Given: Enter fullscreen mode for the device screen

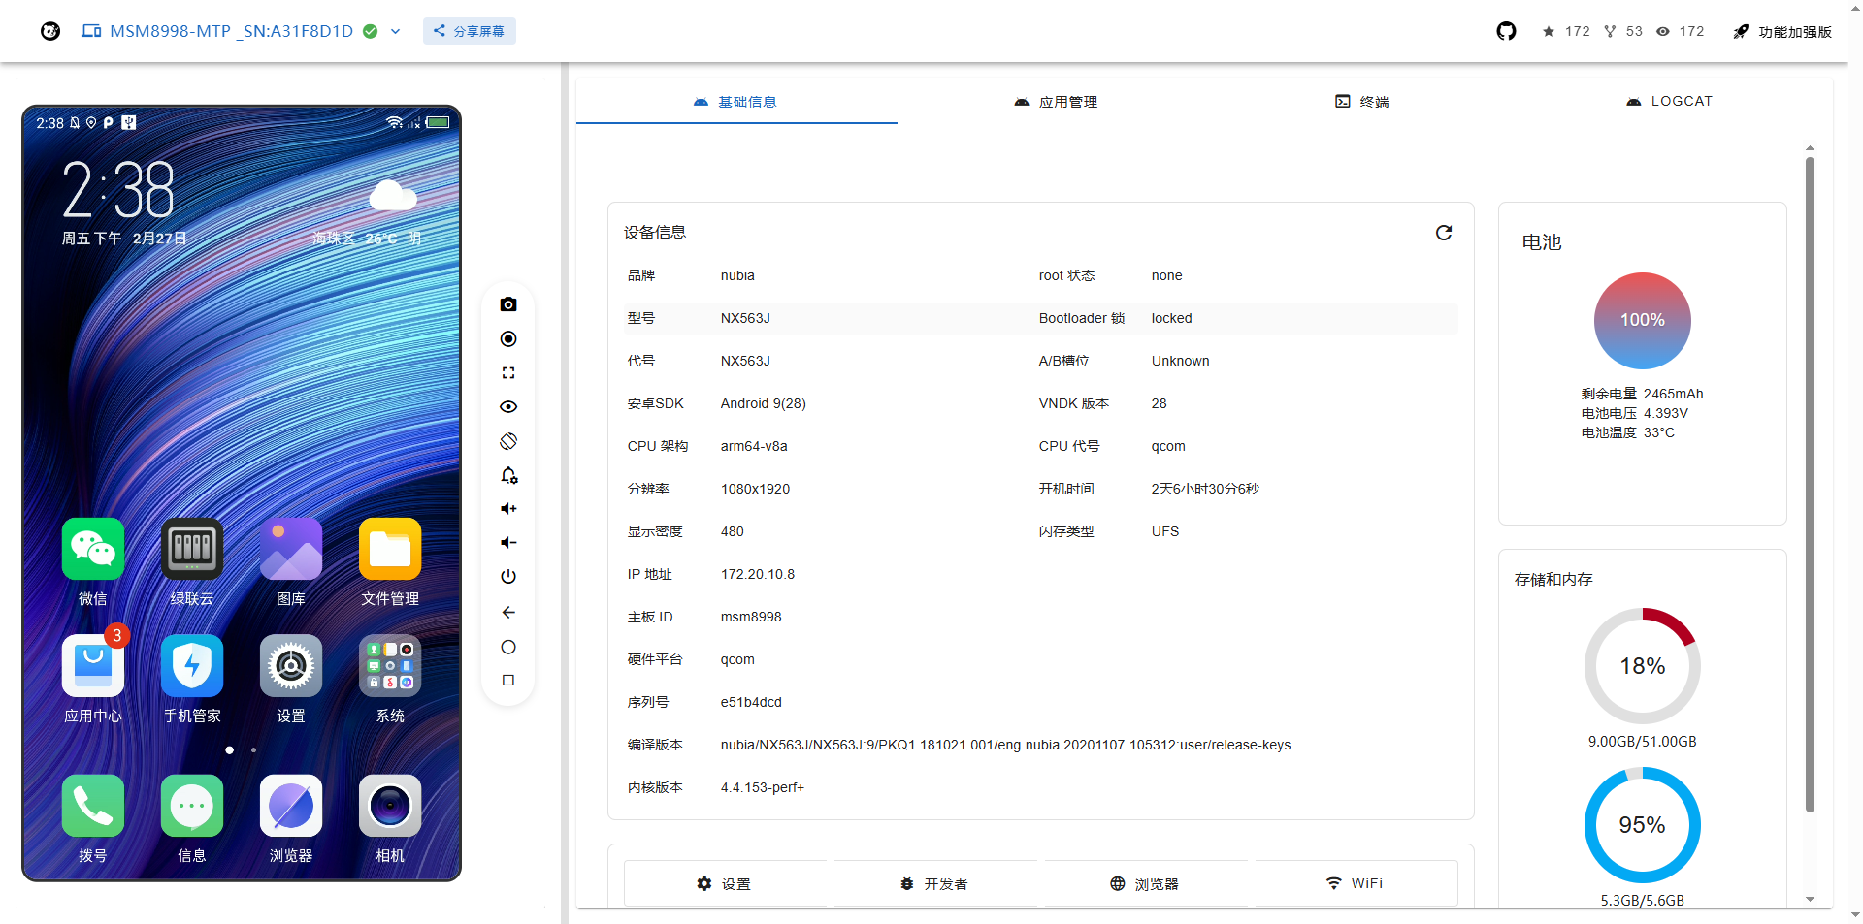Looking at the screenshot, I should 507,373.
